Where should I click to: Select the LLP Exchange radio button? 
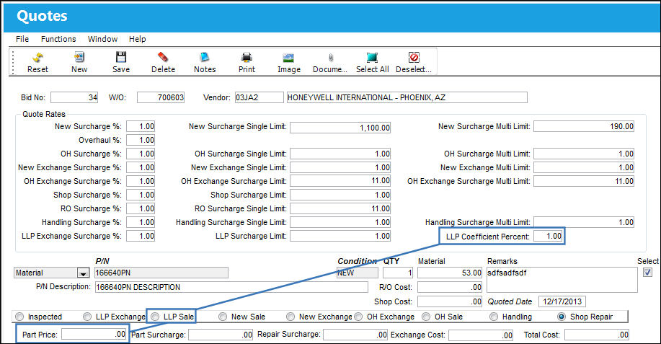tap(86, 317)
